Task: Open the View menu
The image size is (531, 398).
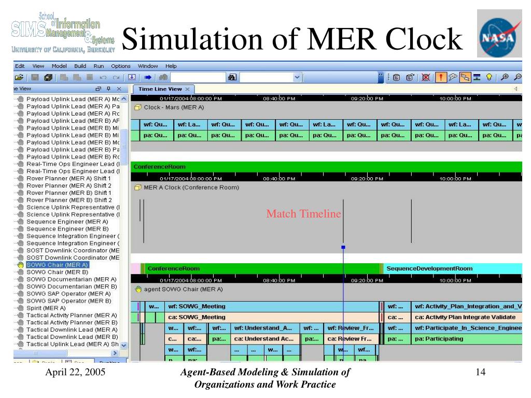Action: tap(38, 66)
